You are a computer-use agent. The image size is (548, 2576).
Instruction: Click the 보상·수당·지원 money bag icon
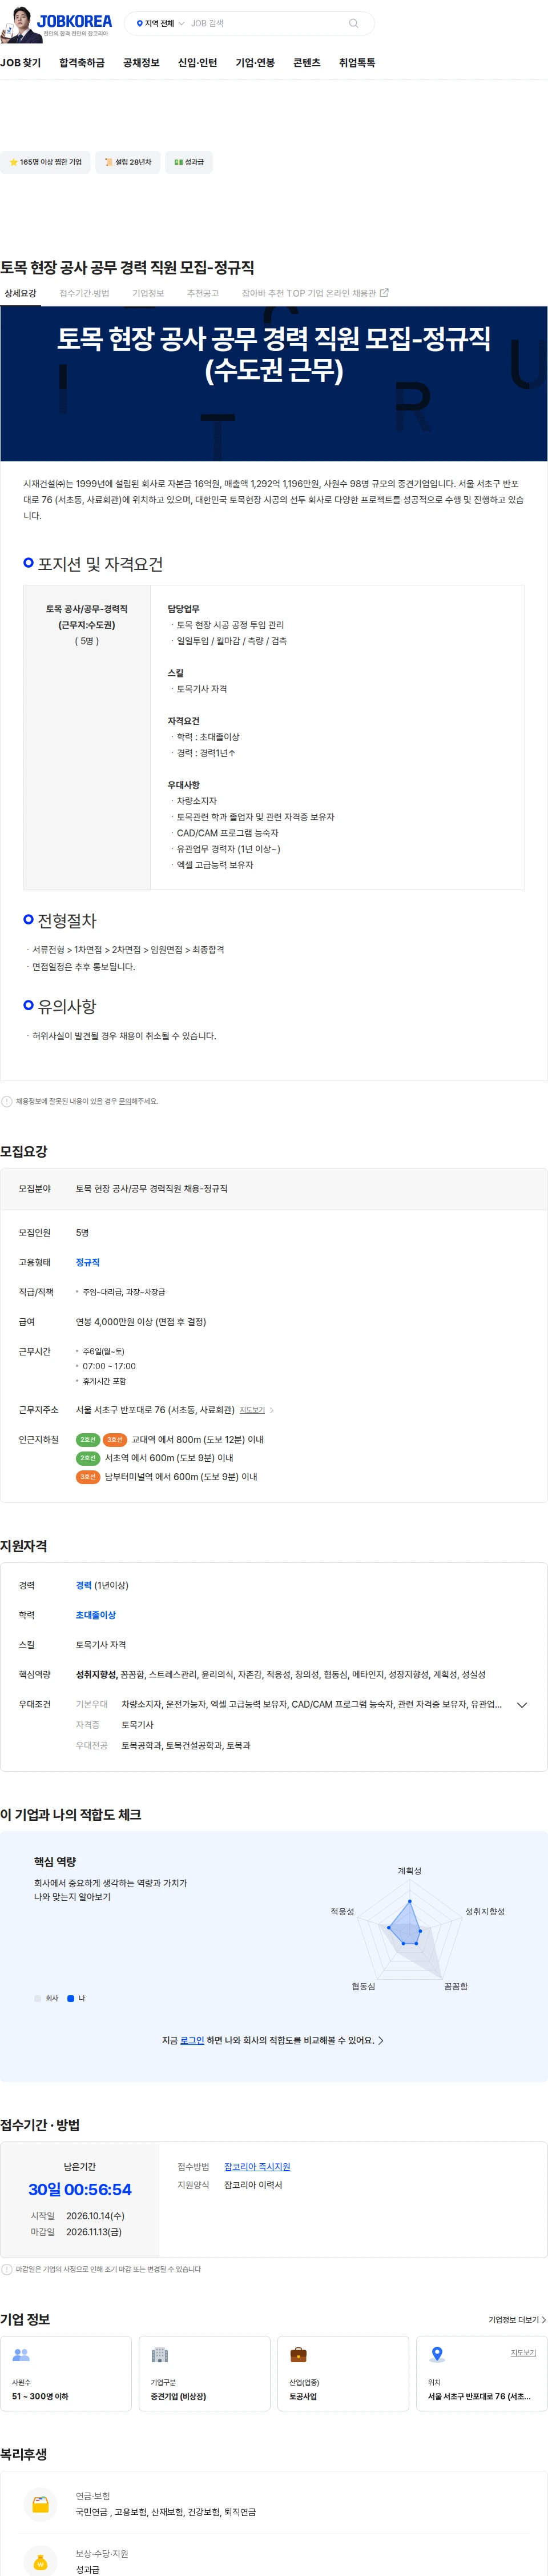41,2561
